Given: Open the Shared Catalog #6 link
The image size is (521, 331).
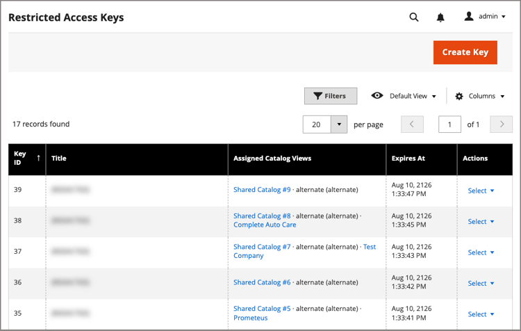Looking at the screenshot, I should tap(262, 282).
